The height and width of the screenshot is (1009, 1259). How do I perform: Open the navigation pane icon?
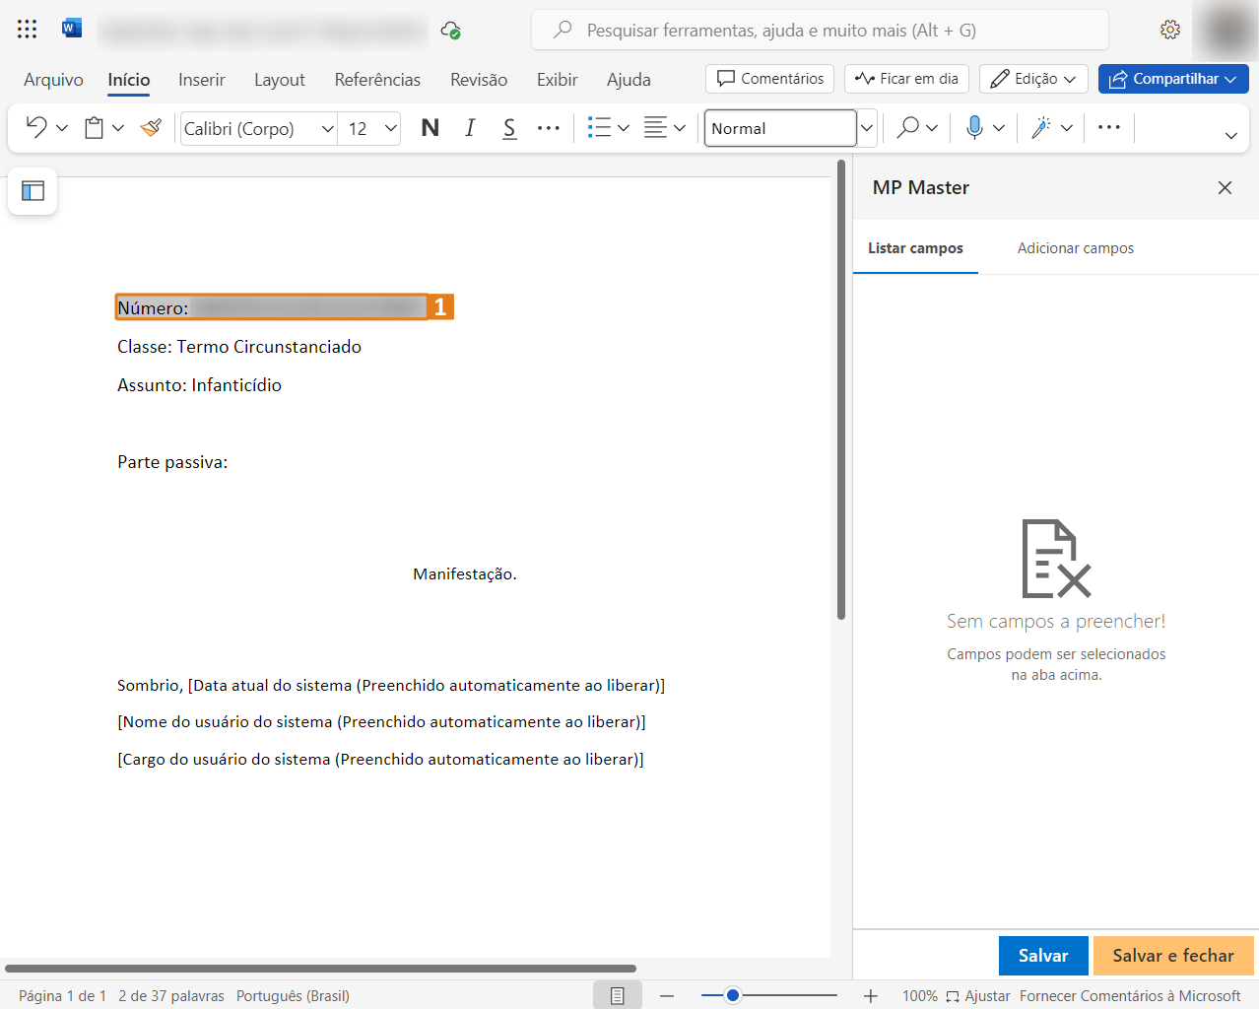[x=33, y=190]
